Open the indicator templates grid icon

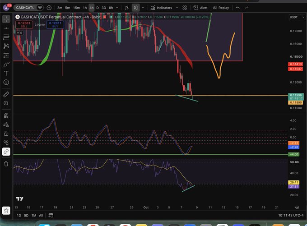pos(185,8)
